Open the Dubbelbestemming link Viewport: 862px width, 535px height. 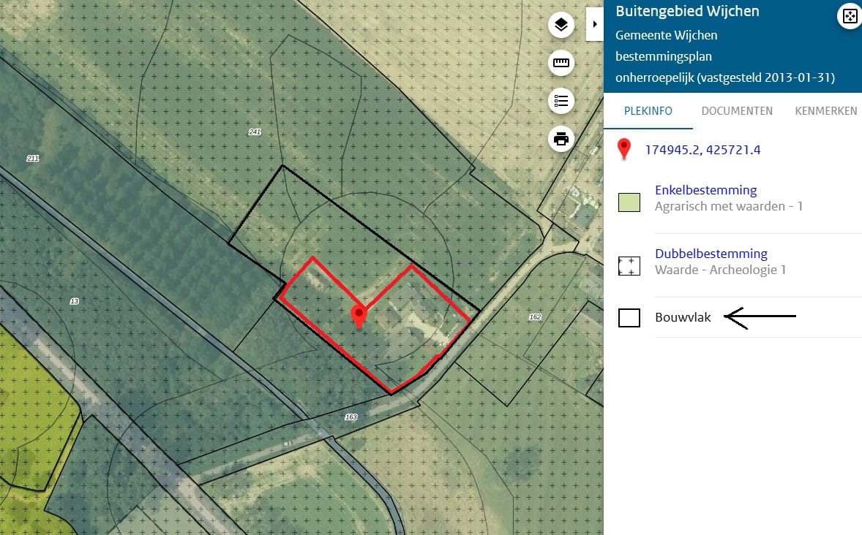(711, 254)
